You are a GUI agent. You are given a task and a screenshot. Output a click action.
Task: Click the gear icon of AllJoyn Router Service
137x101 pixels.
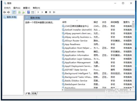click(x=63, y=41)
